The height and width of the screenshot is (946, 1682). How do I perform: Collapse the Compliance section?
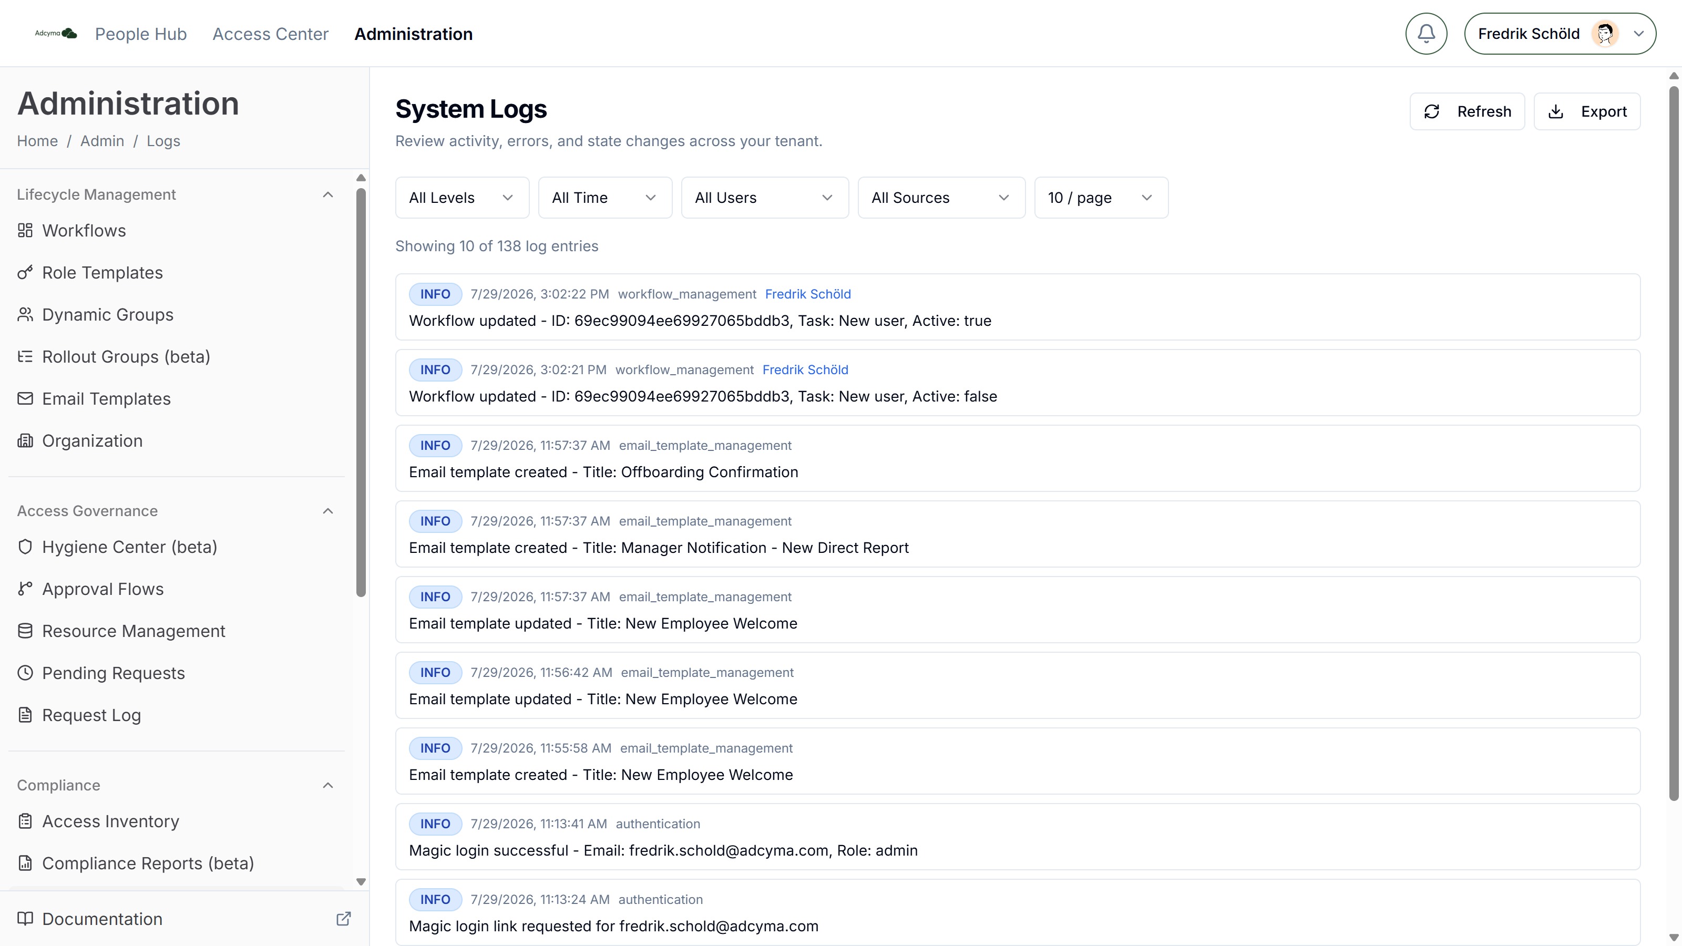pos(328,785)
